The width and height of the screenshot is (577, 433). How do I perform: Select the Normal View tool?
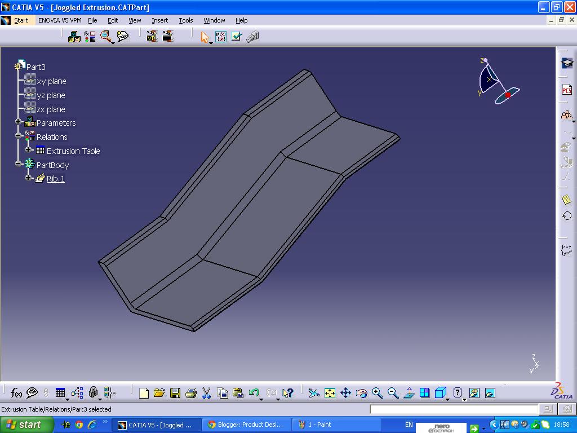409,393
